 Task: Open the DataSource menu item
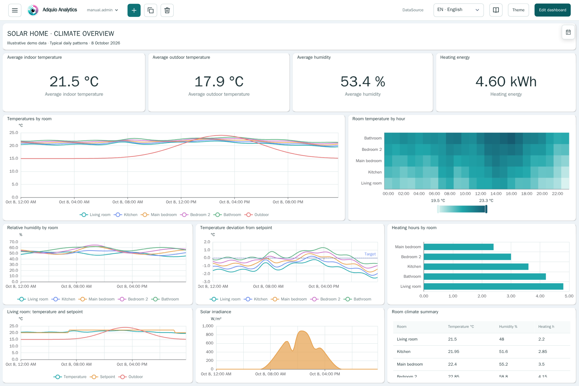pyautogui.click(x=413, y=10)
